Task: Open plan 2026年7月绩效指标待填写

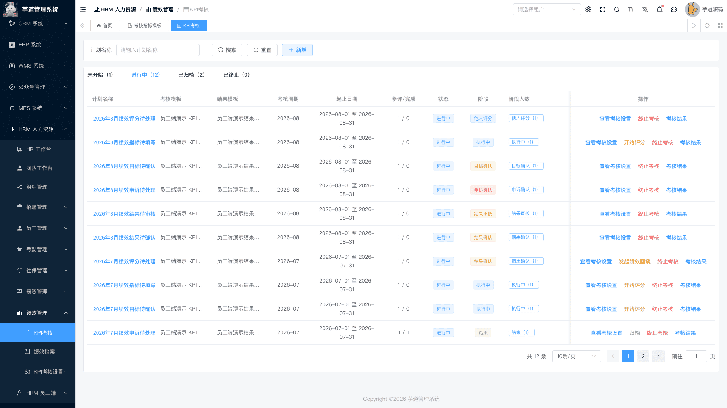Action: tap(124, 285)
